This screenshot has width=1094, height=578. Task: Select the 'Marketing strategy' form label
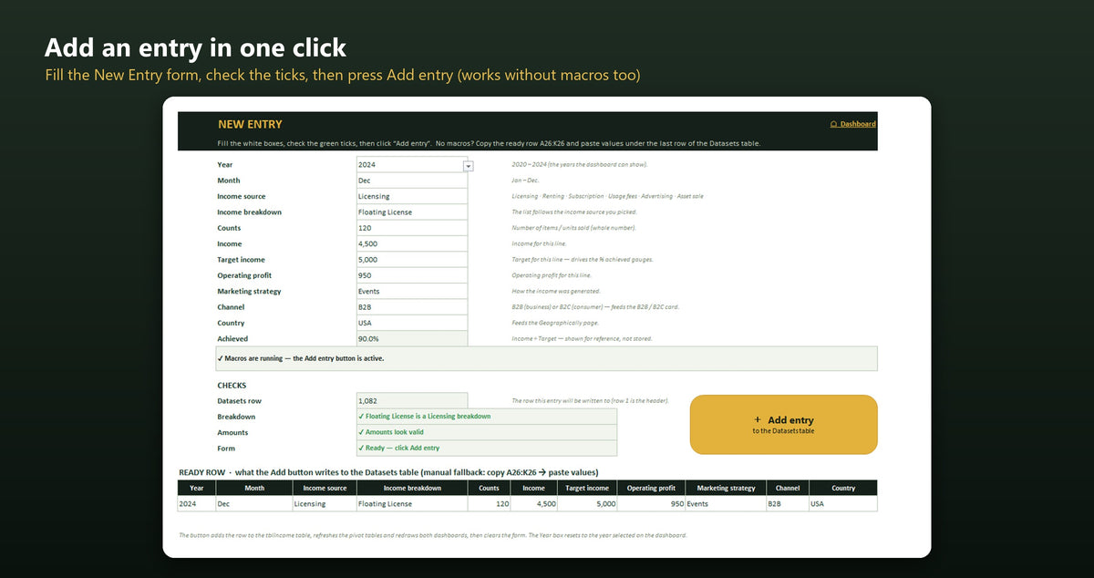click(x=249, y=292)
